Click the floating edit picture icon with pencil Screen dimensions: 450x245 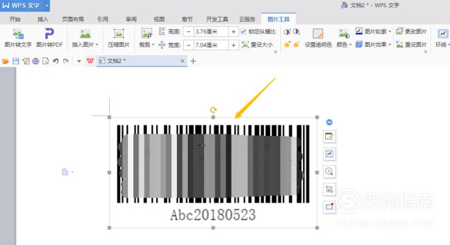(x=329, y=136)
